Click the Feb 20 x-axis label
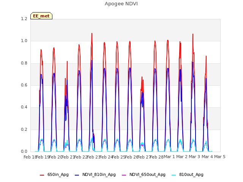The height and width of the screenshot is (182, 243). [x=55, y=157]
